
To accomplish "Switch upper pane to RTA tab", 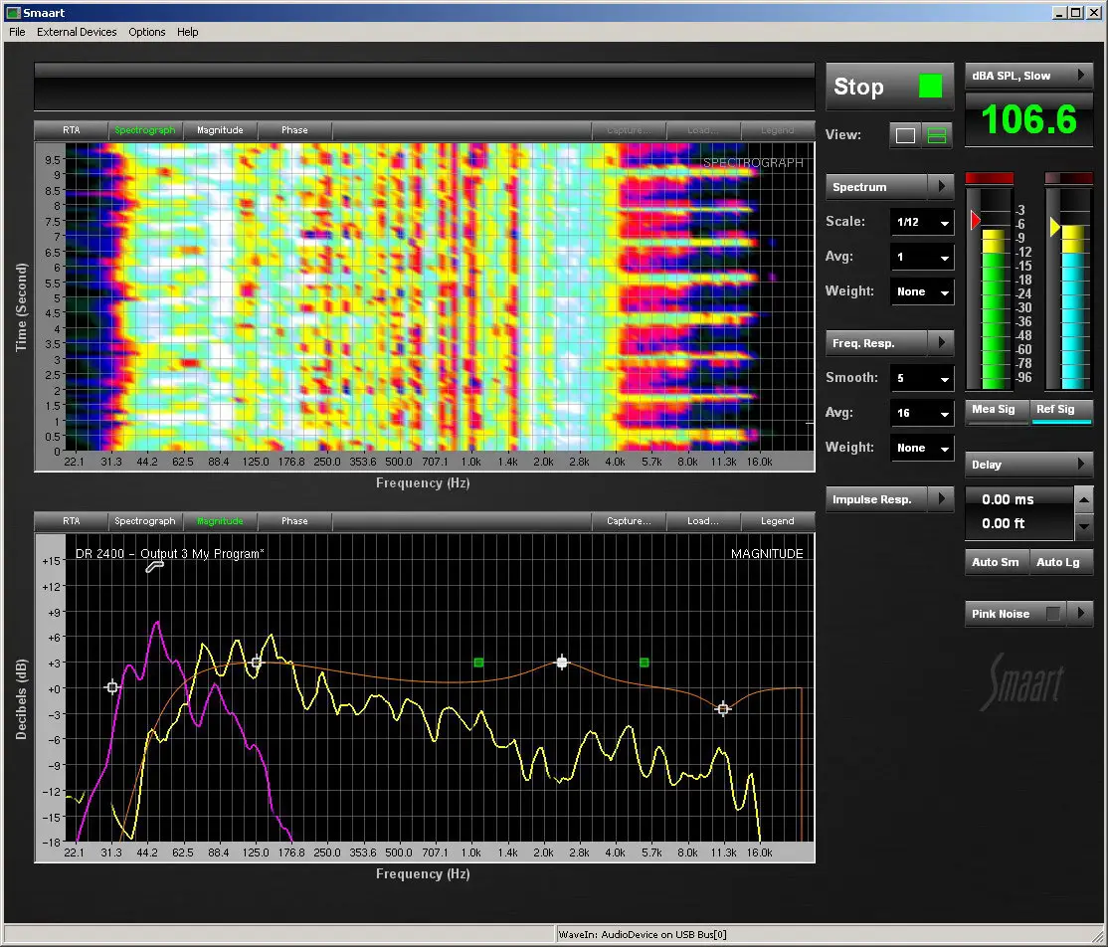I will point(72,130).
